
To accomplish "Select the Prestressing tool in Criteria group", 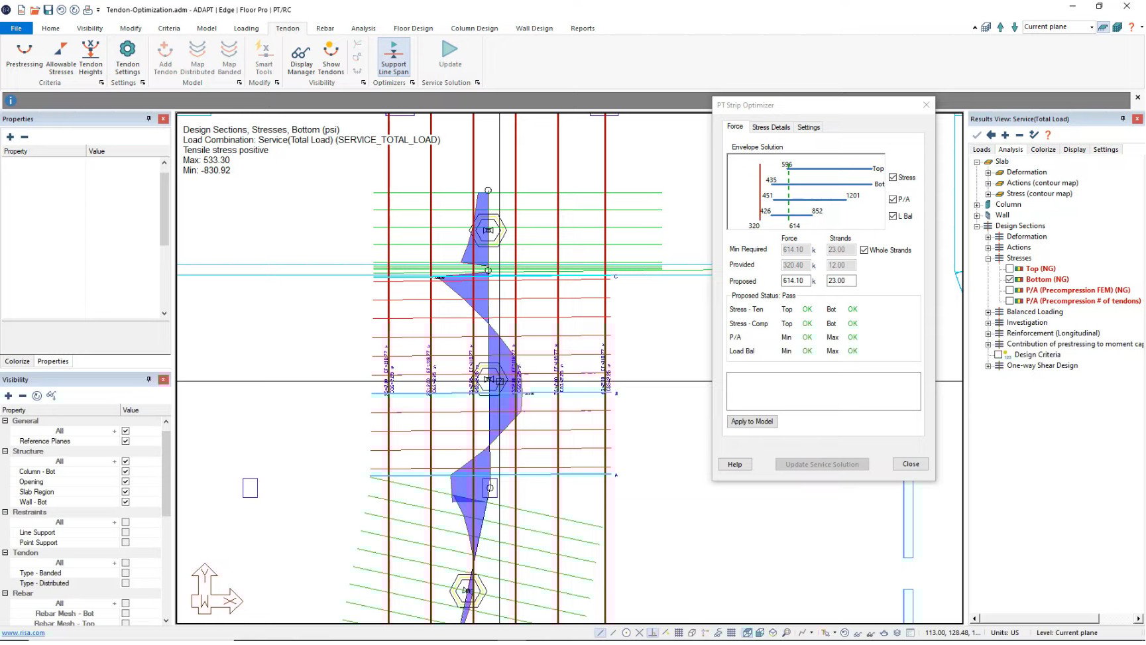I will (x=24, y=56).
